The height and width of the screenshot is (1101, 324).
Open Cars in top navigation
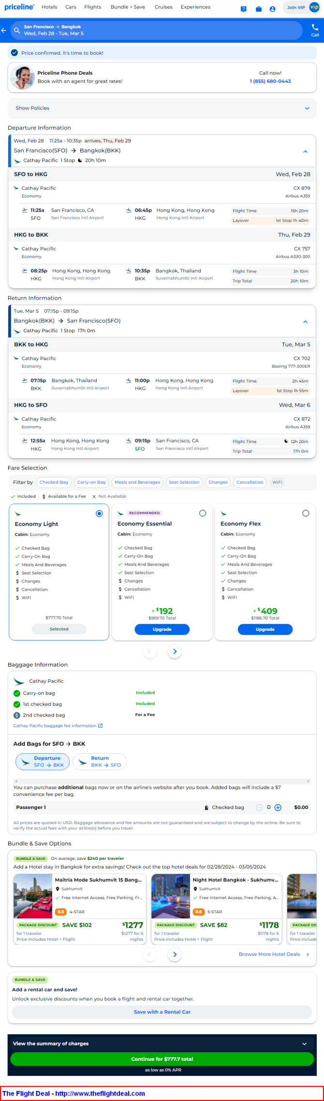(x=71, y=7)
